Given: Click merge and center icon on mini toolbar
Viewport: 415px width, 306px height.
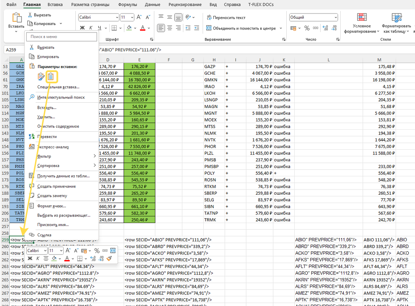Looking at the screenshot, I should coord(113,250).
